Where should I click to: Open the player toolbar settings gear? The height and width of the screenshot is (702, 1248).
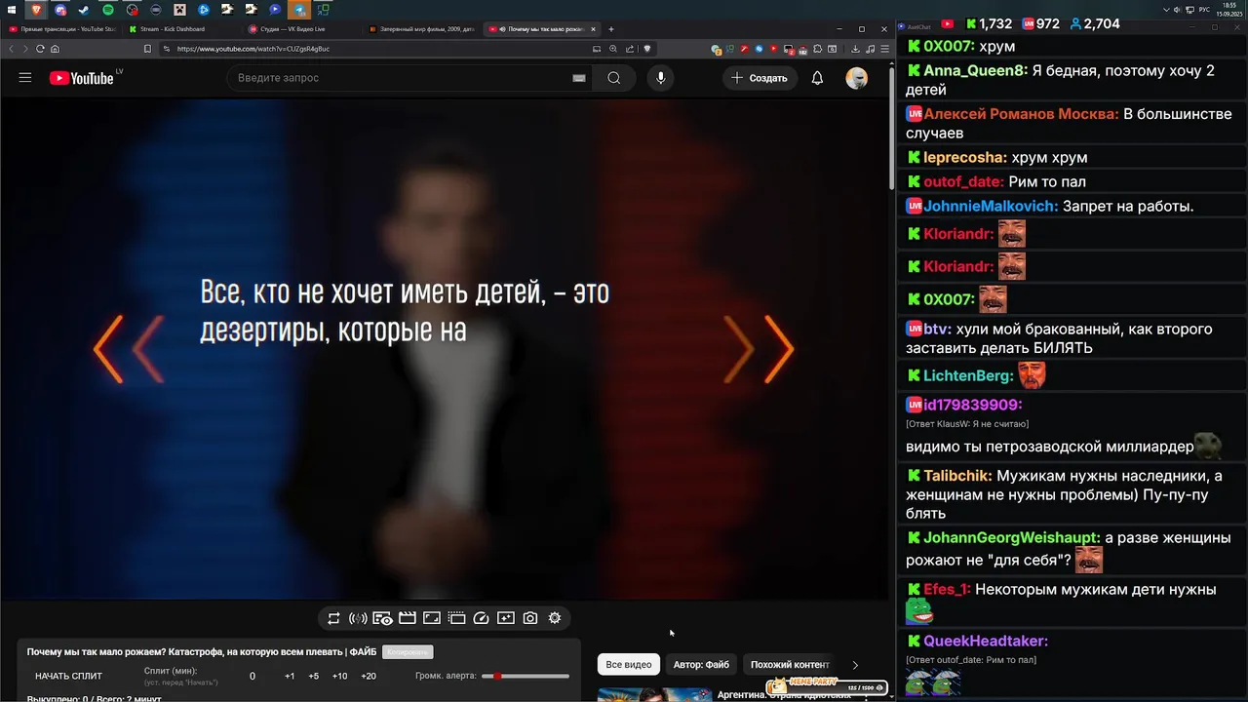(x=555, y=618)
